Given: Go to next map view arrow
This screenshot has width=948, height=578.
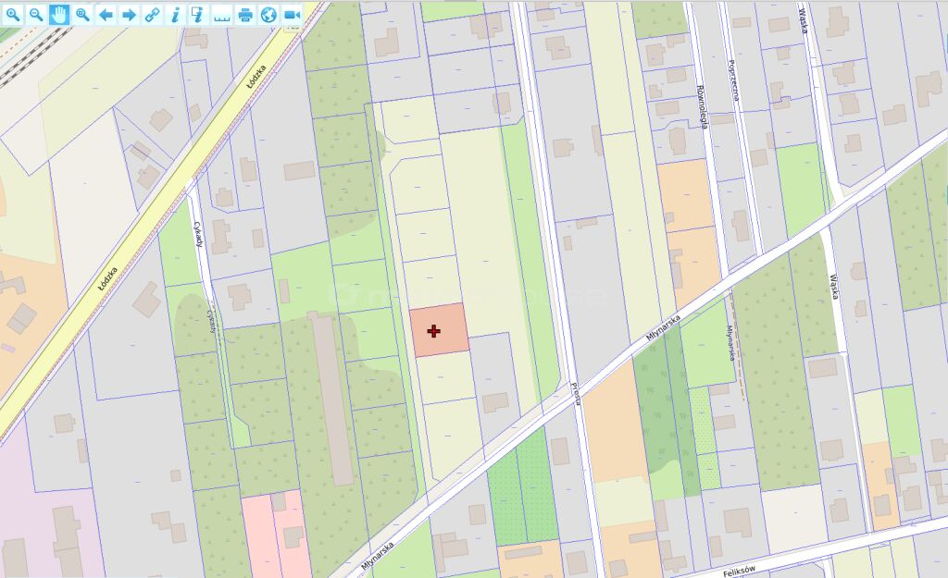Looking at the screenshot, I should click(x=129, y=14).
